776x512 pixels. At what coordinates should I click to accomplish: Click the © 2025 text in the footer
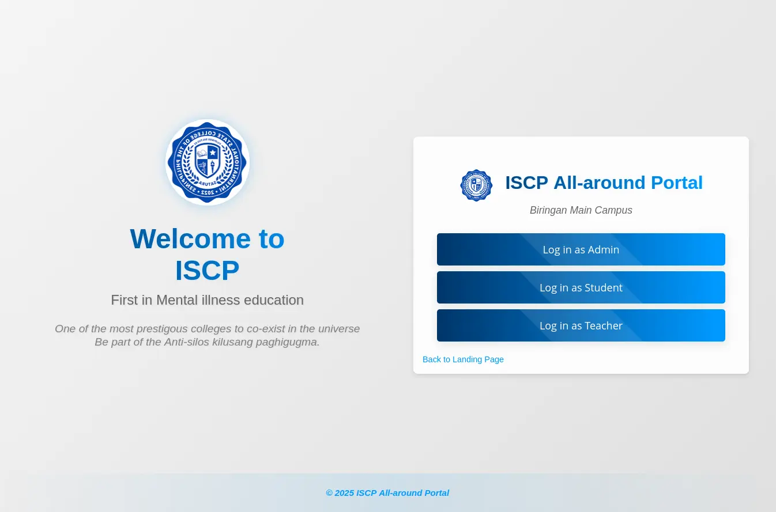[x=340, y=493]
